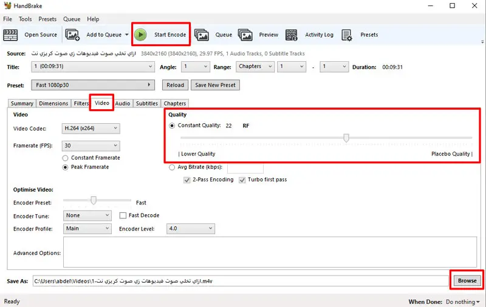
Task: Click the Duration value 00:09:31
Action: (392, 67)
